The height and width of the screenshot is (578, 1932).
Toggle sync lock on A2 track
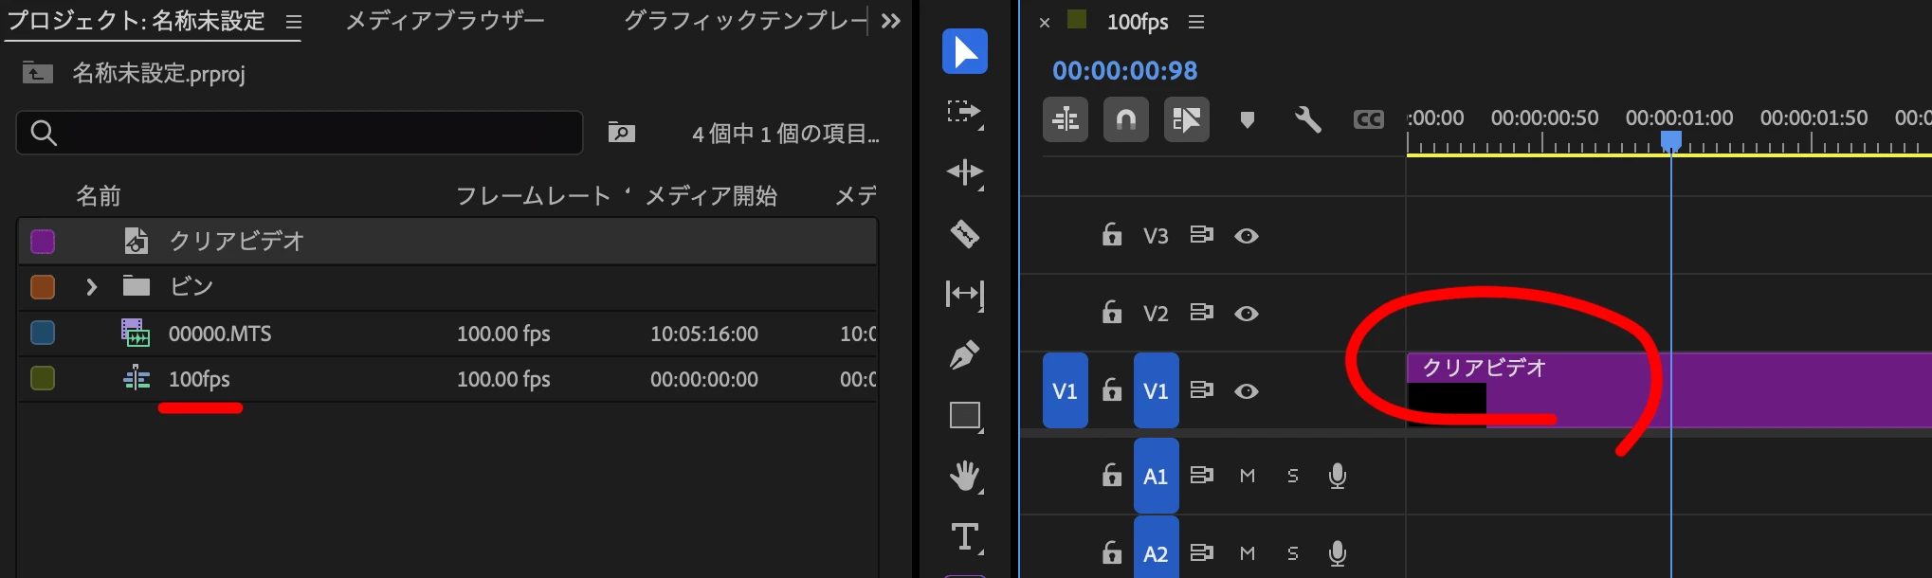[x=1202, y=552]
